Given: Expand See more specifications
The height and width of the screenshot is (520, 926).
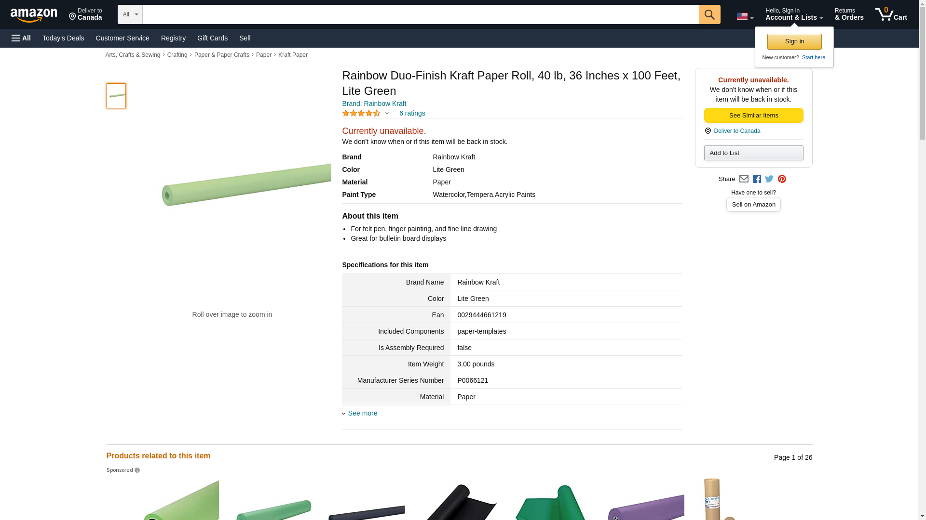Looking at the screenshot, I should point(362,413).
